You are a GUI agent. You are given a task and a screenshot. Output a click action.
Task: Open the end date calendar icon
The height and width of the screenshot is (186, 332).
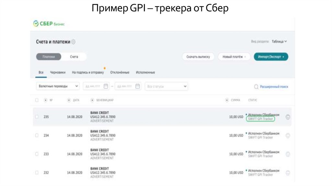click(x=137, y=86)
